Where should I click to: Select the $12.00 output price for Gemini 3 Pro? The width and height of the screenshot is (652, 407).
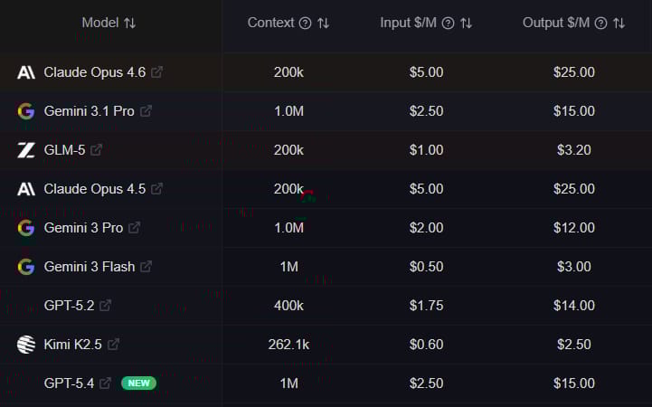click(574, 228)
